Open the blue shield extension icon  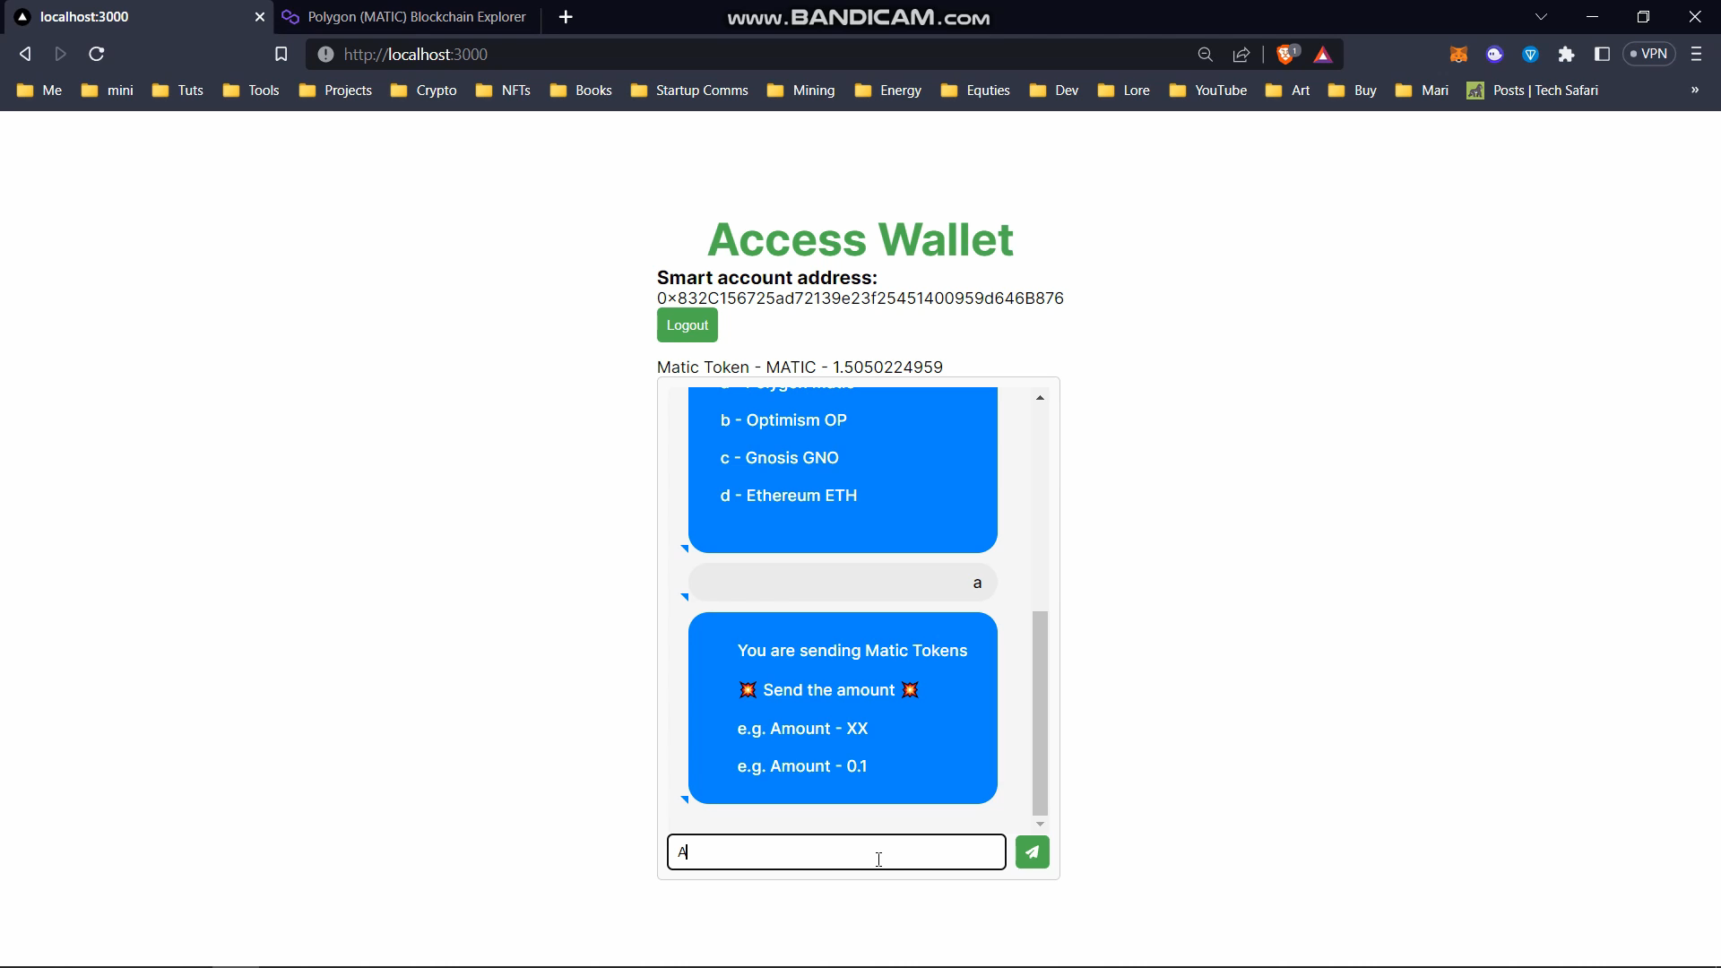(x=1530, y=55)
